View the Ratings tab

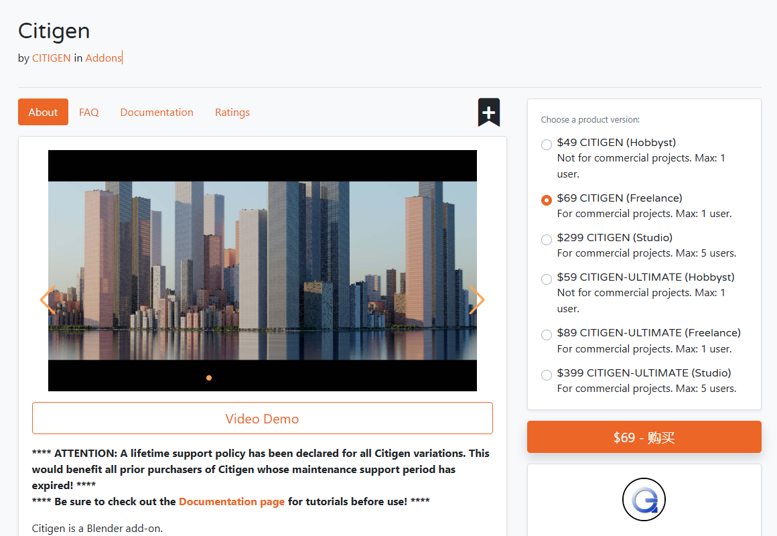click(x=232, y=112)
